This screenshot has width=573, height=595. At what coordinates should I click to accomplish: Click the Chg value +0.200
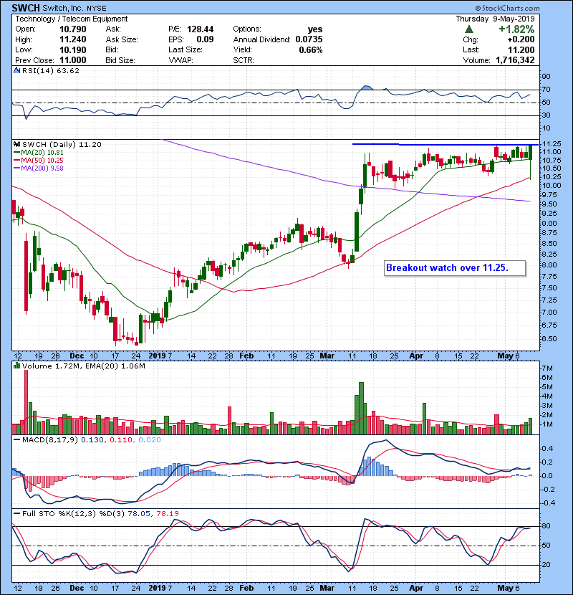click(521, 39)
